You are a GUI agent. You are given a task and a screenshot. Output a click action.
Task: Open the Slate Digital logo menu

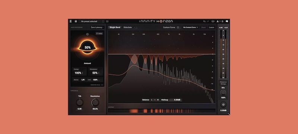[x=71, y=21]
